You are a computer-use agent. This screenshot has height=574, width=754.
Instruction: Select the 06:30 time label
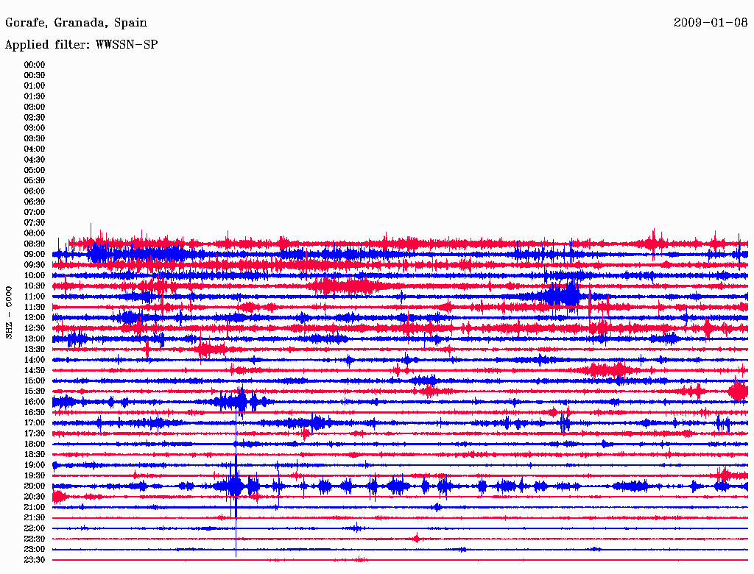pos(34,202)
